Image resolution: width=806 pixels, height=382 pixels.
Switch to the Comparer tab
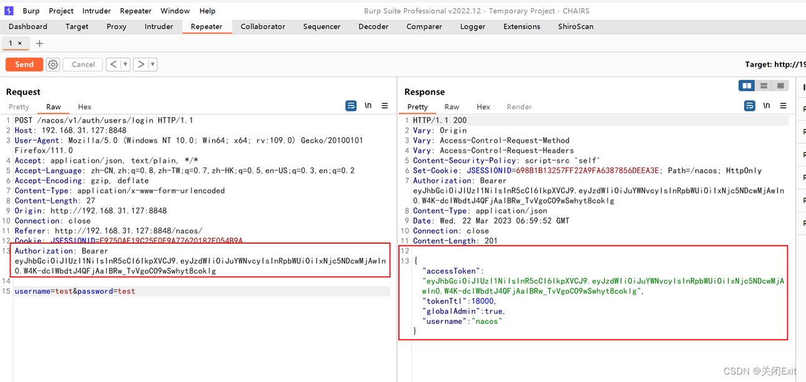tap(424, 26)
